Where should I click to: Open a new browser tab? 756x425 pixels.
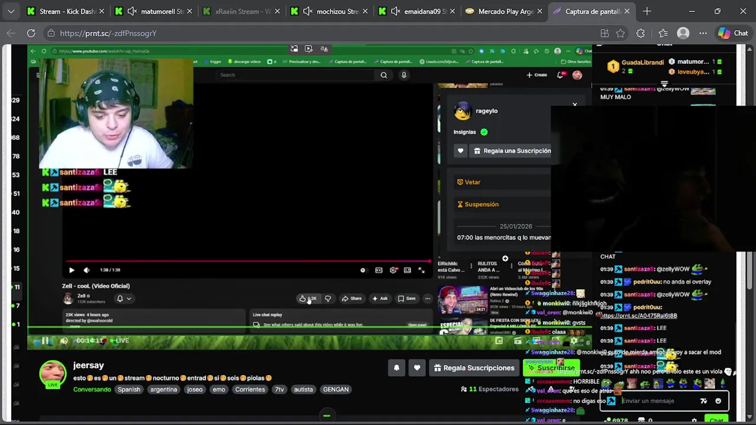coord(647,11)
